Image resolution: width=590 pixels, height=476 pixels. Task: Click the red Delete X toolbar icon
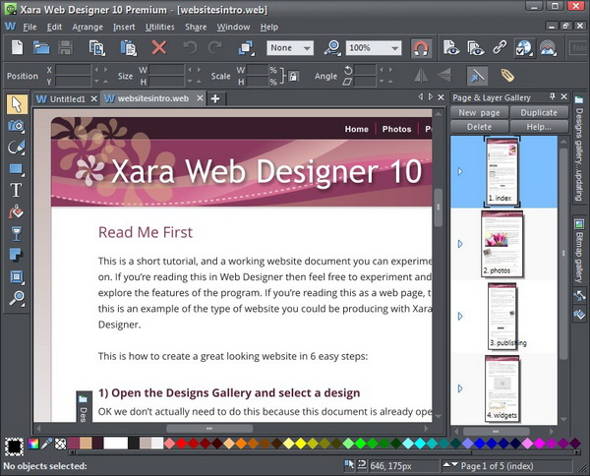point(159,47)
